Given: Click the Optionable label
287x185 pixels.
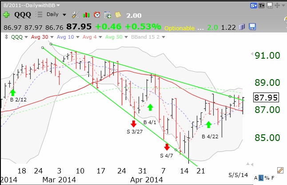Looking at the screenshot, I should click(179, 28).
